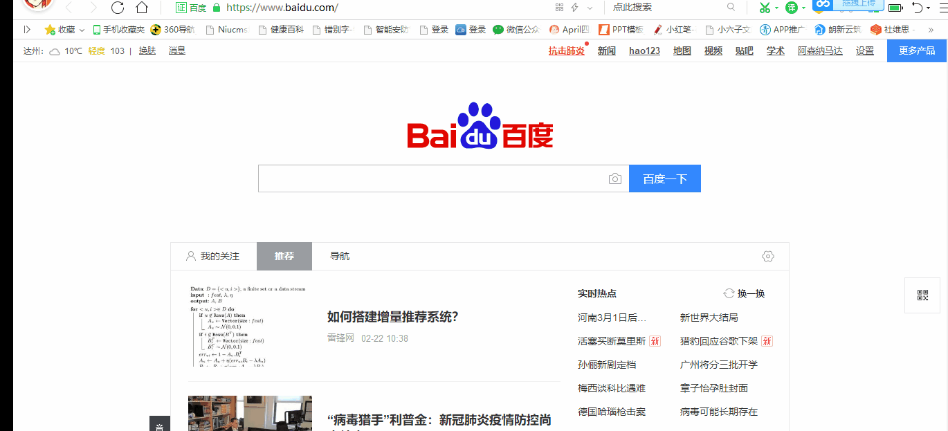Open the scissors screenshot tool

765,8
